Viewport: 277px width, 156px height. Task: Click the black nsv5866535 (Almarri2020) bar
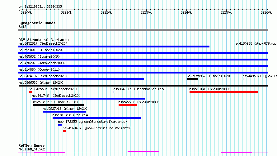coord(143,86)
